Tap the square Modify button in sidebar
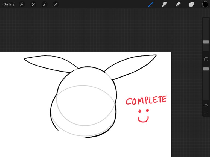This screenshot has width=210, height=157. (206, 59)
